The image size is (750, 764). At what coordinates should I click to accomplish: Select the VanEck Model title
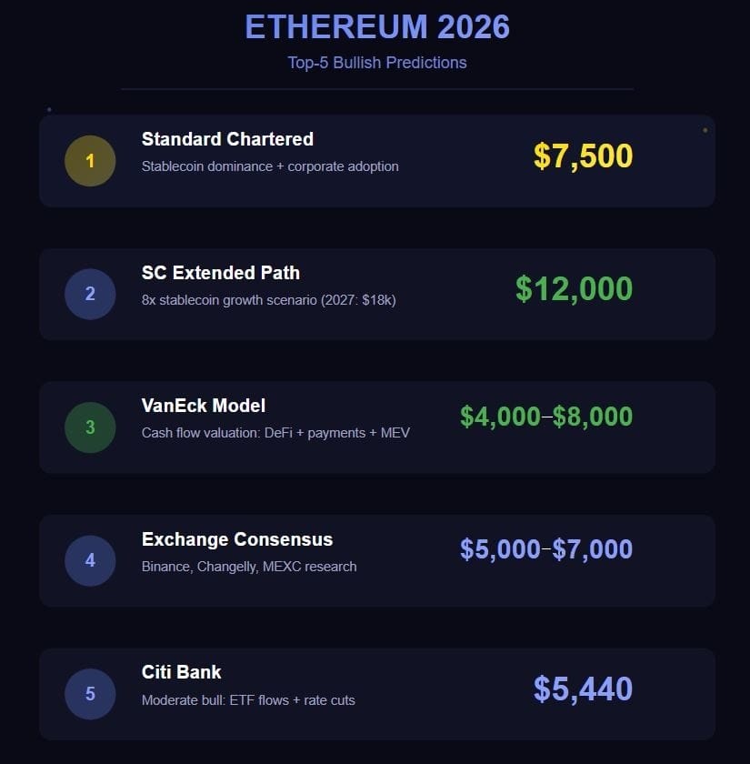point(204,406)
